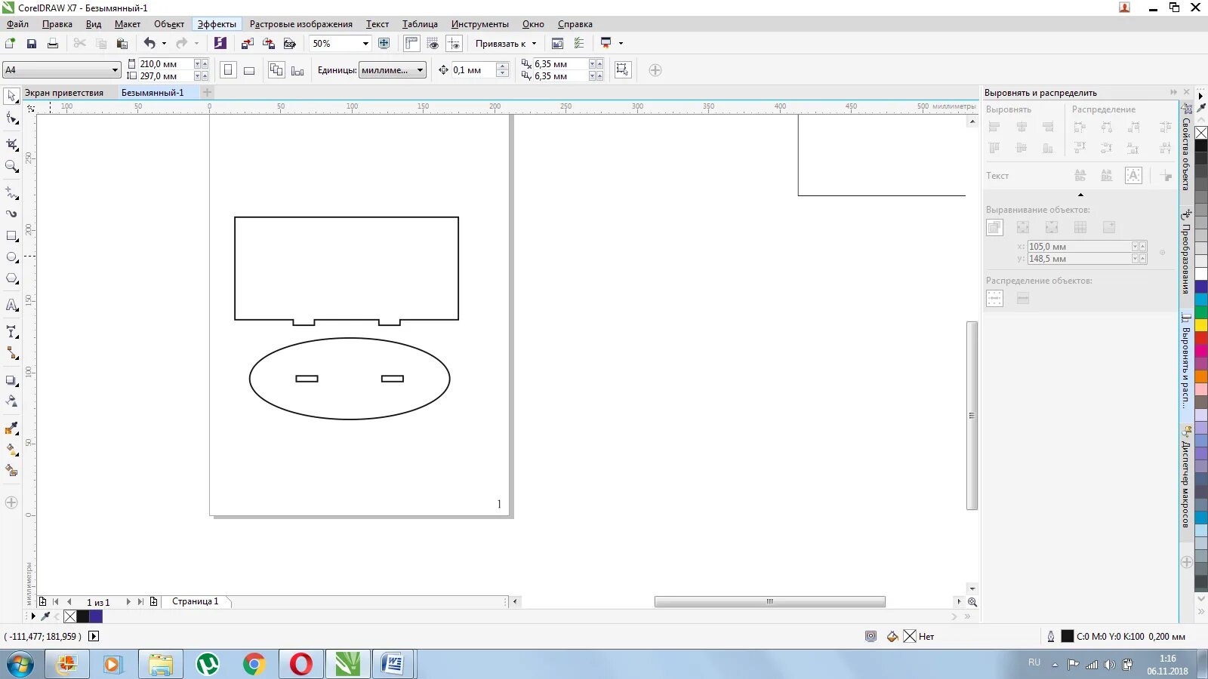Select the Rectangle tool
The width and height of the screenshot is (1208, 679).
(11, 236)
